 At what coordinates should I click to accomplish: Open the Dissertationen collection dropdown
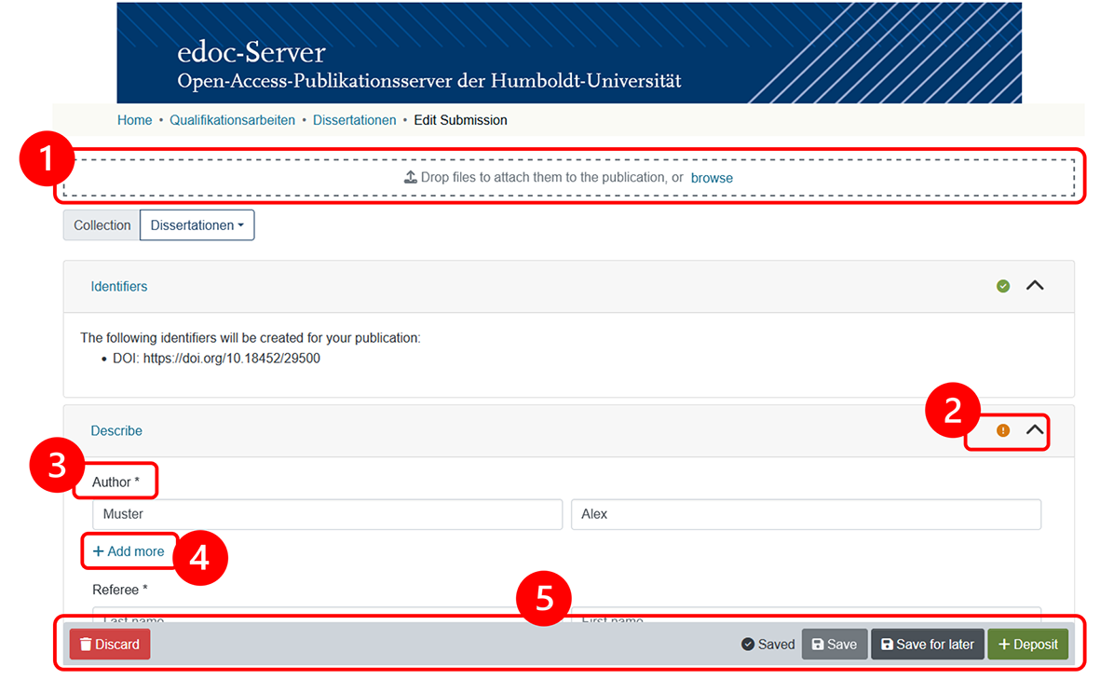tap(197, 225)
